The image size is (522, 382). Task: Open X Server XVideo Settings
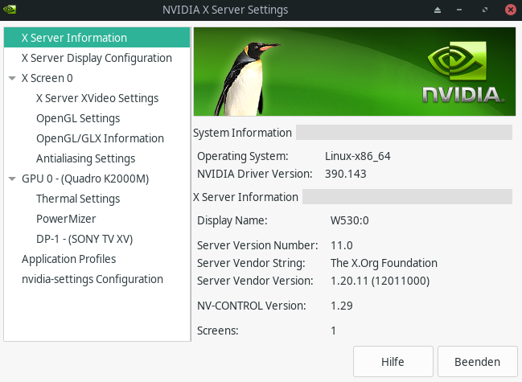[97, 98]
